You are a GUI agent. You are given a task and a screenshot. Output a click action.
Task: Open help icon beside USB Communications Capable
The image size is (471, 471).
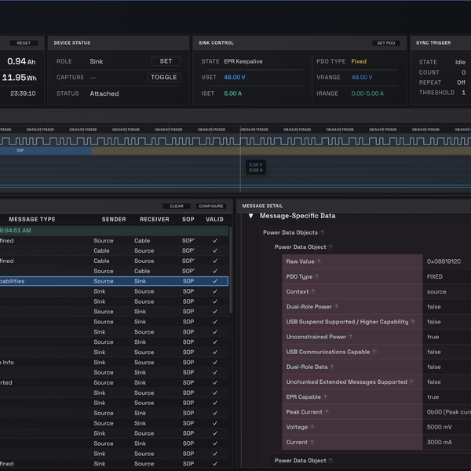[374, 352]
